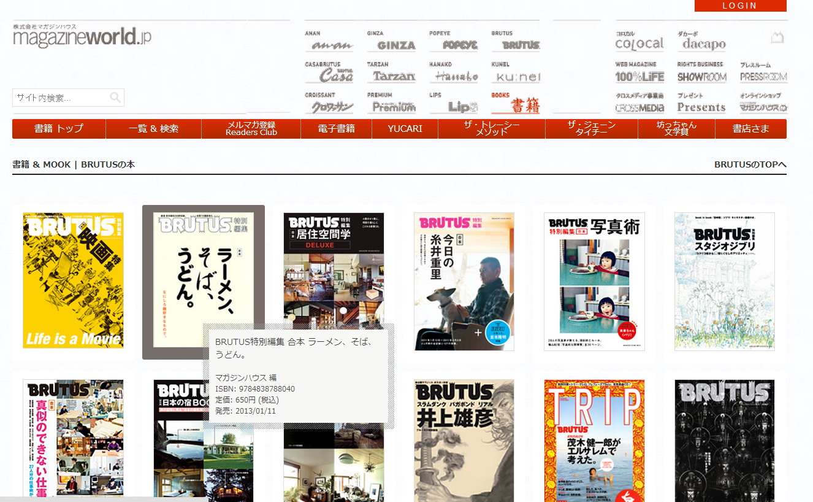Visit the 100%LIFE web magazine logo
The height and width of the screenshot is (502, 813).
point(639,72)
